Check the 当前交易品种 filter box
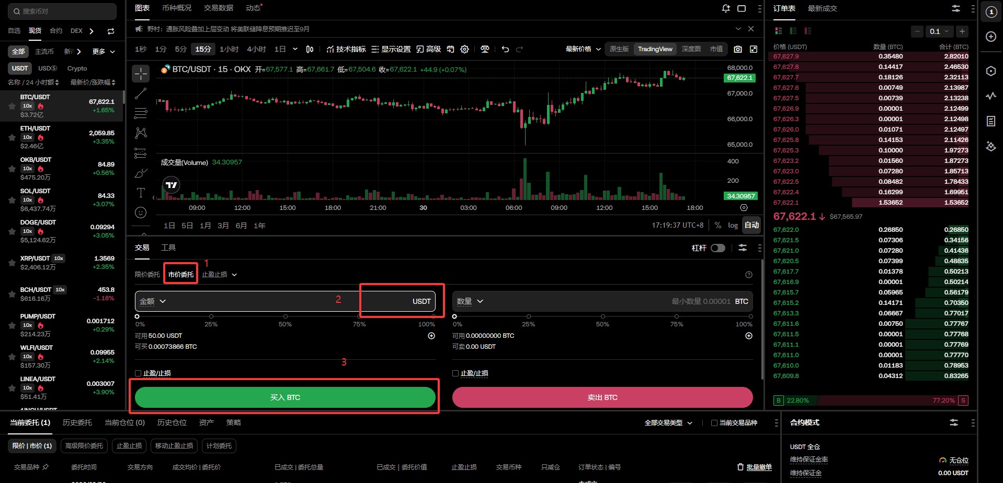 coord(714,423)
